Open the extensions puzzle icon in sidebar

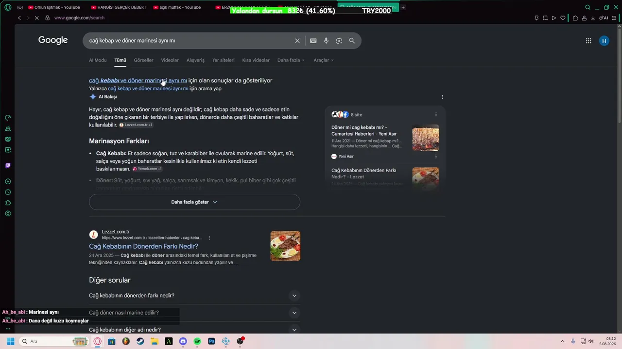point(8,203)
